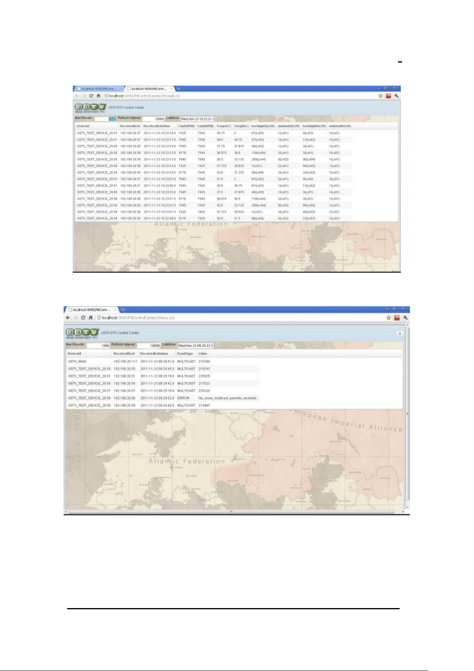The height and width of the screenshot is (671, 474).
Task: Reload the page in the lower menu.zul browser window
Action: (x=83, y=318)
